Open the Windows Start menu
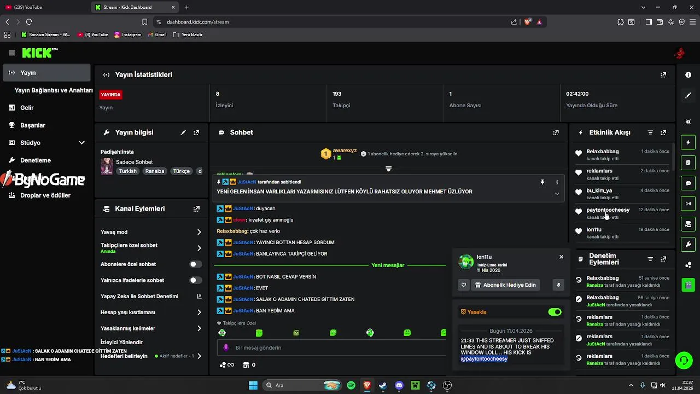Viewport: 700px width, 394px height. pyautogui.click(x=253, y=385)
